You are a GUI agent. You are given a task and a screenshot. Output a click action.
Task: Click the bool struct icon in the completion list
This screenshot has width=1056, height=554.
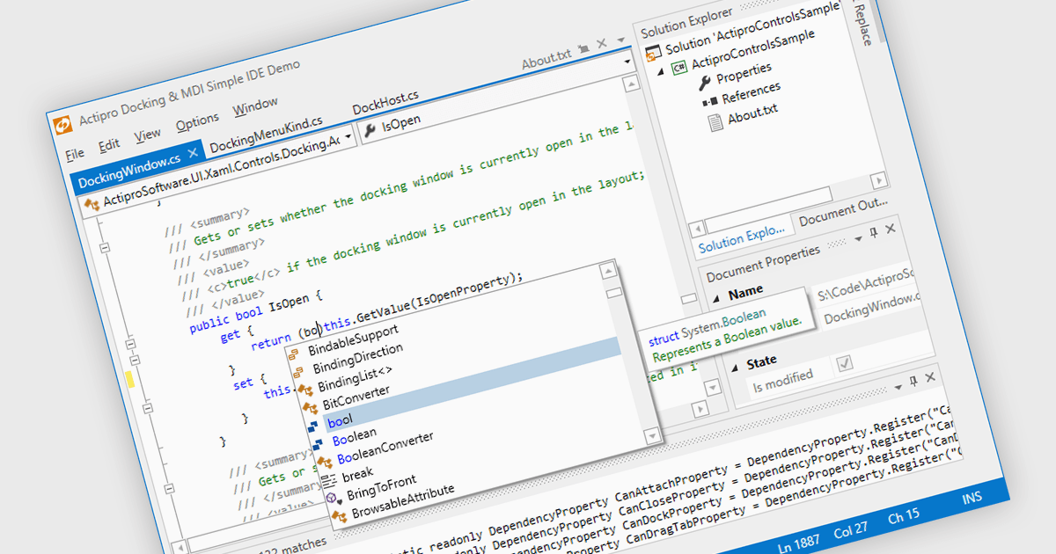[313, 426]
